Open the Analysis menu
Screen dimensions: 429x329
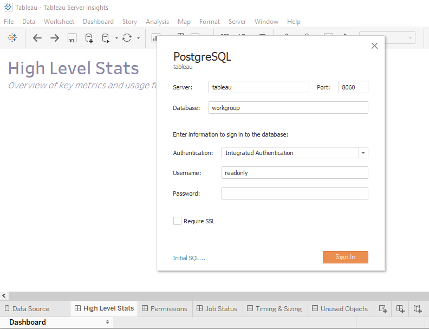point(157,22)
